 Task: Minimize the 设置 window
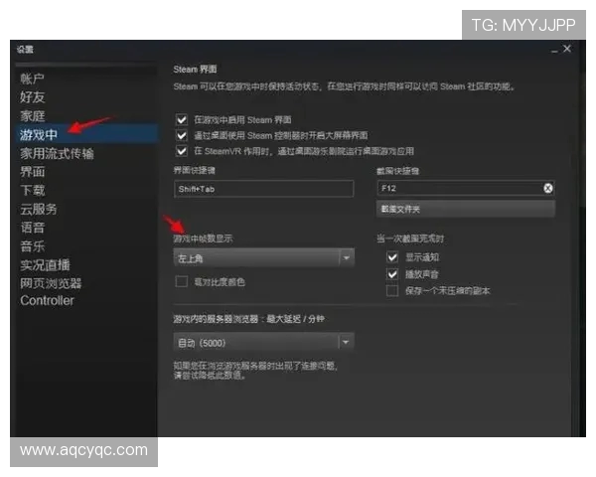tap(554, 50)
